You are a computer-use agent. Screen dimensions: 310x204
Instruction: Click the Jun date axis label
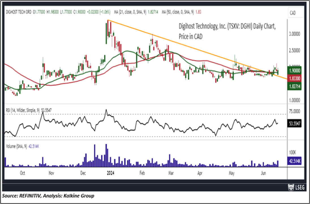click(x=263, y=173)
